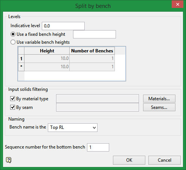Click the Materials... button
Viewport: 186px width, 170px height.
click(x=159, y=99)
